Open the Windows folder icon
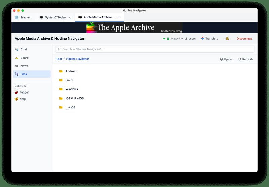Screen dimensions: 269x187 (x=61, y=89)
